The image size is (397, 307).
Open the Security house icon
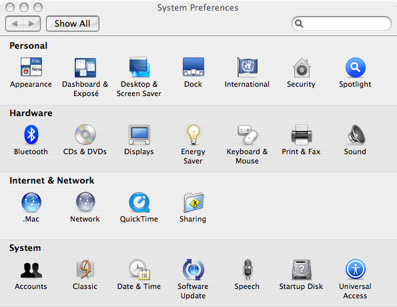click(302, 67)
